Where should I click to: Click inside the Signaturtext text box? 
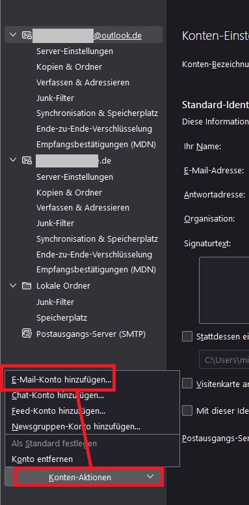click(224, 290)
